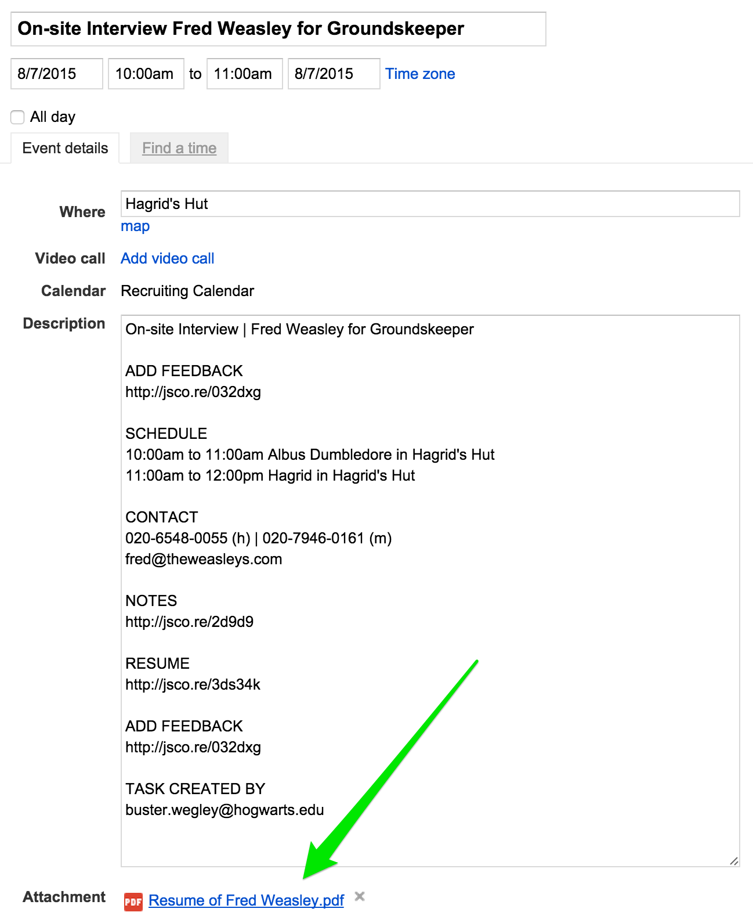Click the red PDF attachment icon
753x923 pixels.
[133, 902]
